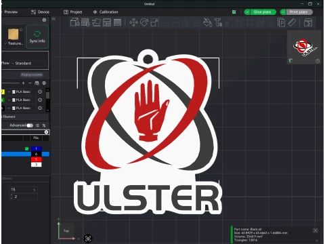This screenshot has width=325, height=244.
Task: Click the compare presets icon near Advanced
Action: [x=44, y=125]
